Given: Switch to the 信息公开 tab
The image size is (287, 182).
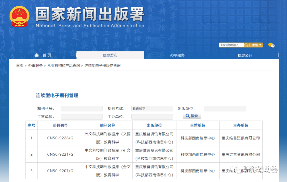Looking at the screenshot, I should [x=245, y=55].
